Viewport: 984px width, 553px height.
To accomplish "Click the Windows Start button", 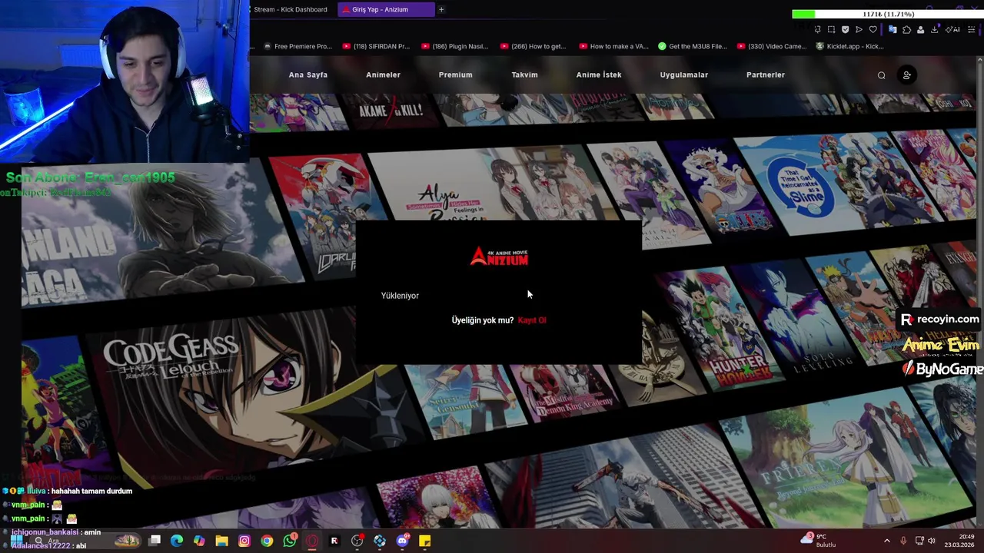I will tap(16, 541).
